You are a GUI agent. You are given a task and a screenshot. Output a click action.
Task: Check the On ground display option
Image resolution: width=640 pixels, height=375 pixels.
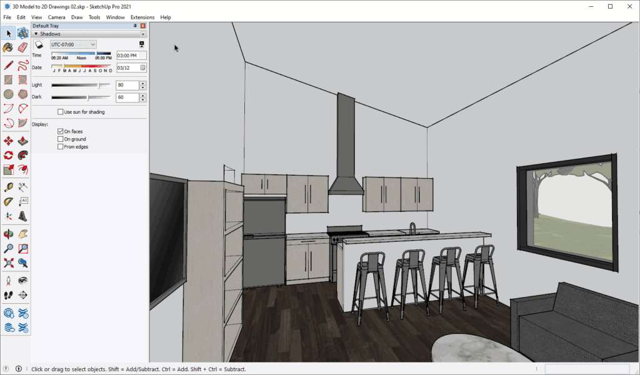point(61,139)
